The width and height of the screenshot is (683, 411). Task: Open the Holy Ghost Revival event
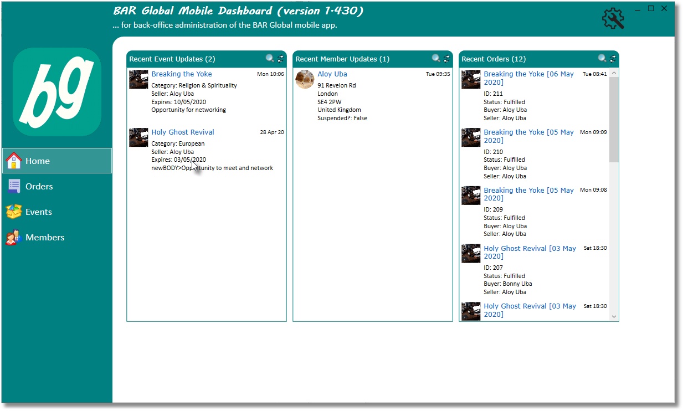point(182,132)
